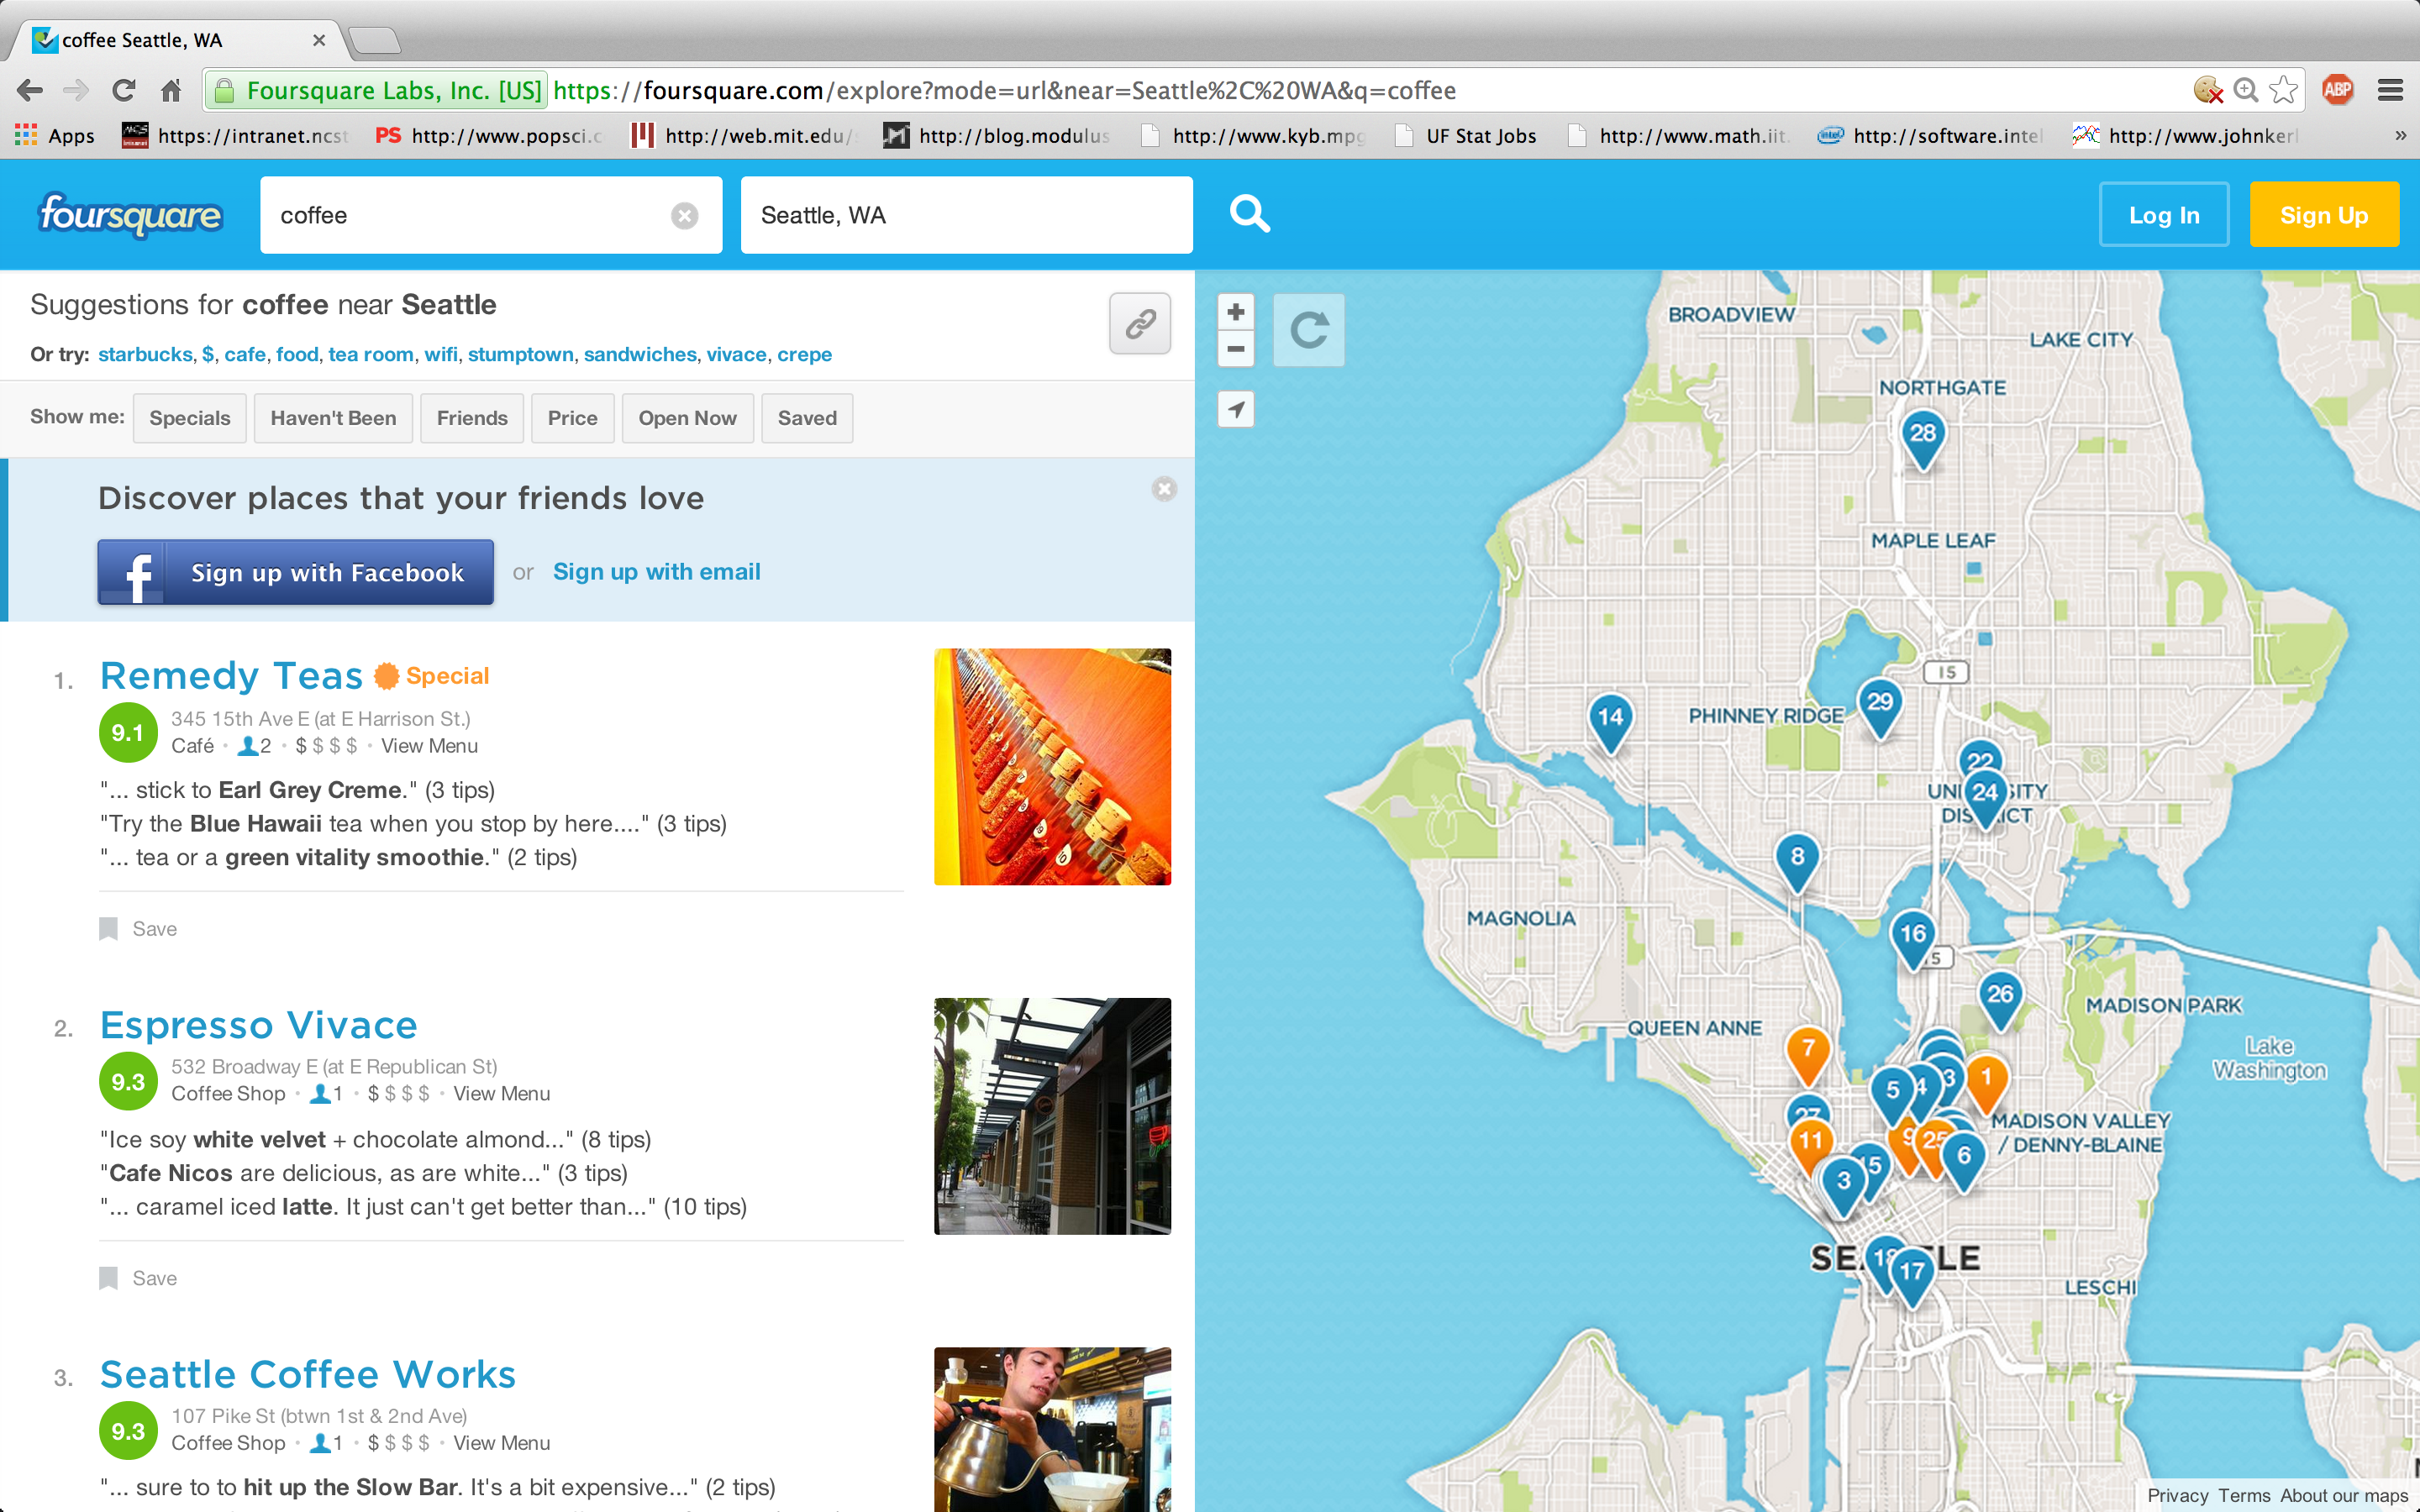Bookmark this page with the star icon
2420x1512 pixels.
[2283, 90]
